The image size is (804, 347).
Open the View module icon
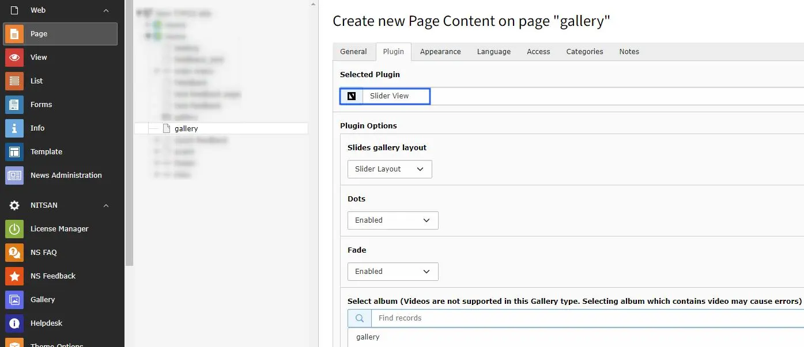pos(14,57)
